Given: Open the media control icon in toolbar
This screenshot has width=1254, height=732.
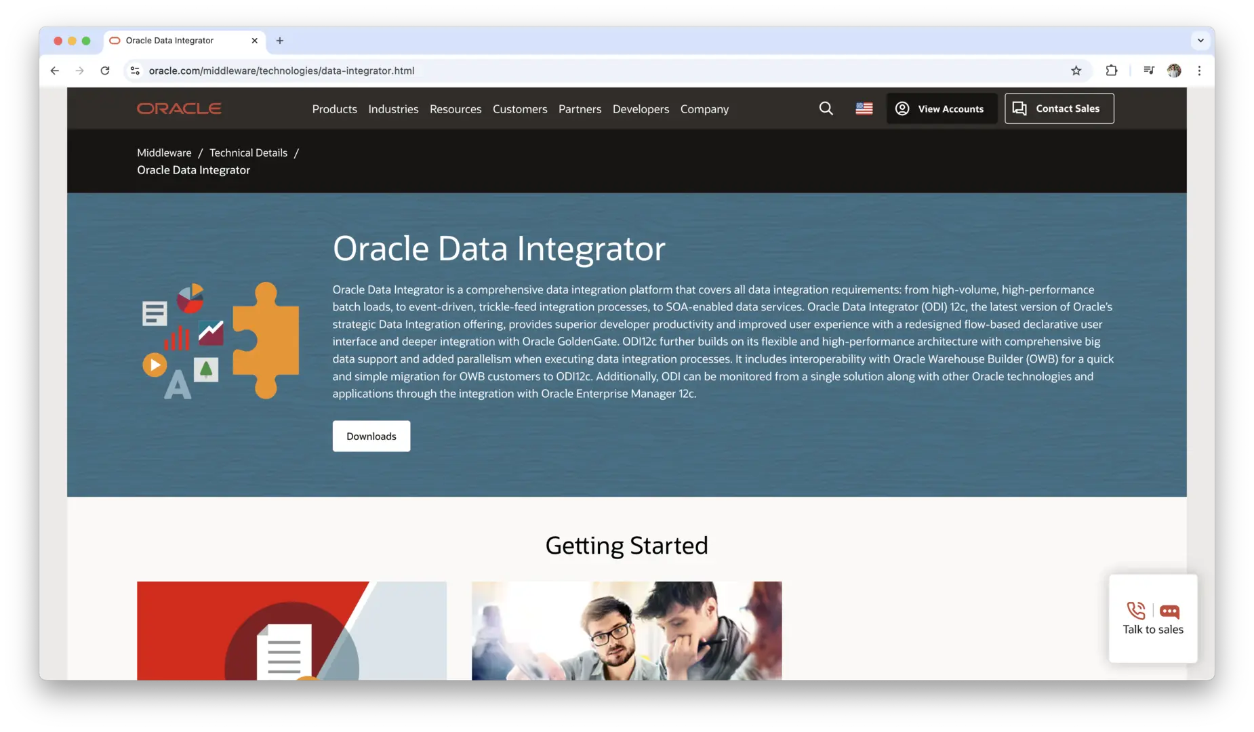Looking at the screenshot, I should click(1148, 70).
